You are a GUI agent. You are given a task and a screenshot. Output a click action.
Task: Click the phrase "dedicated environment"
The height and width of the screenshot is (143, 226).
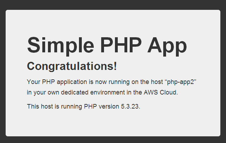pyautogui.click(x=93, y=92)
